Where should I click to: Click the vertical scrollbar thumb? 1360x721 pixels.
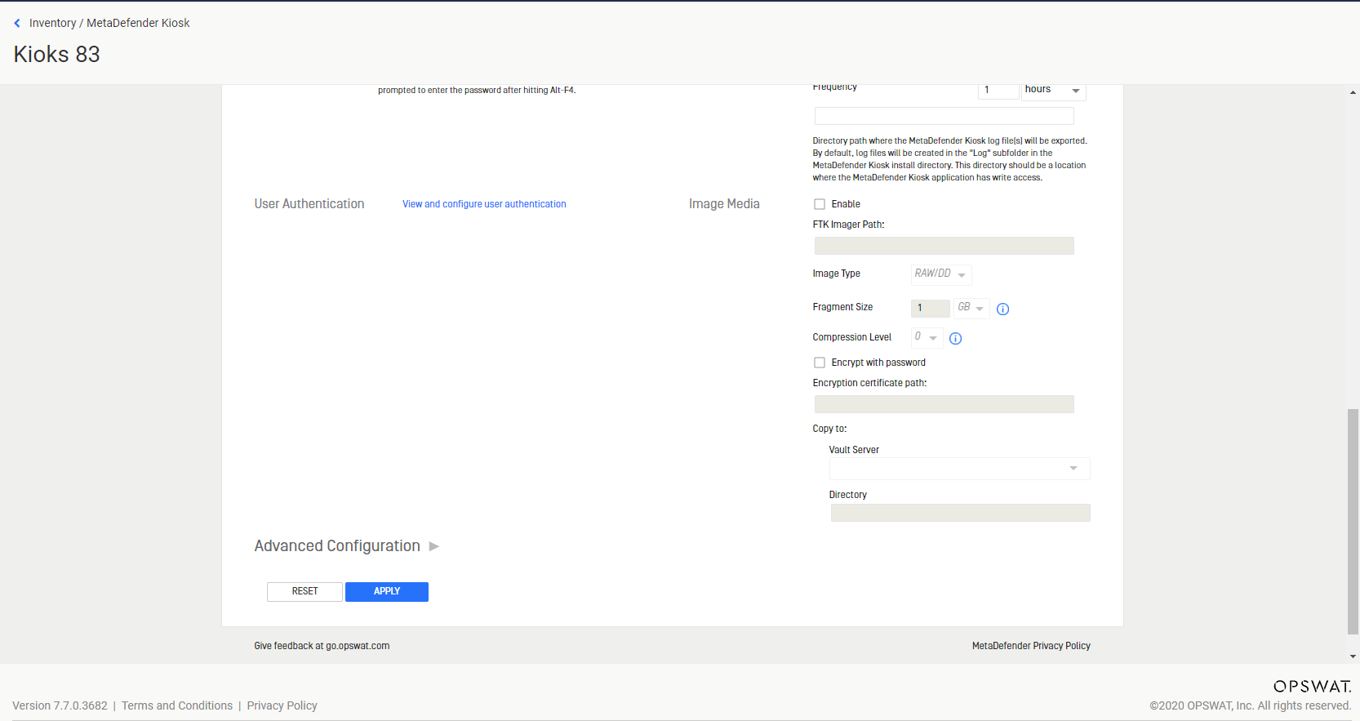coord(1353,521)
